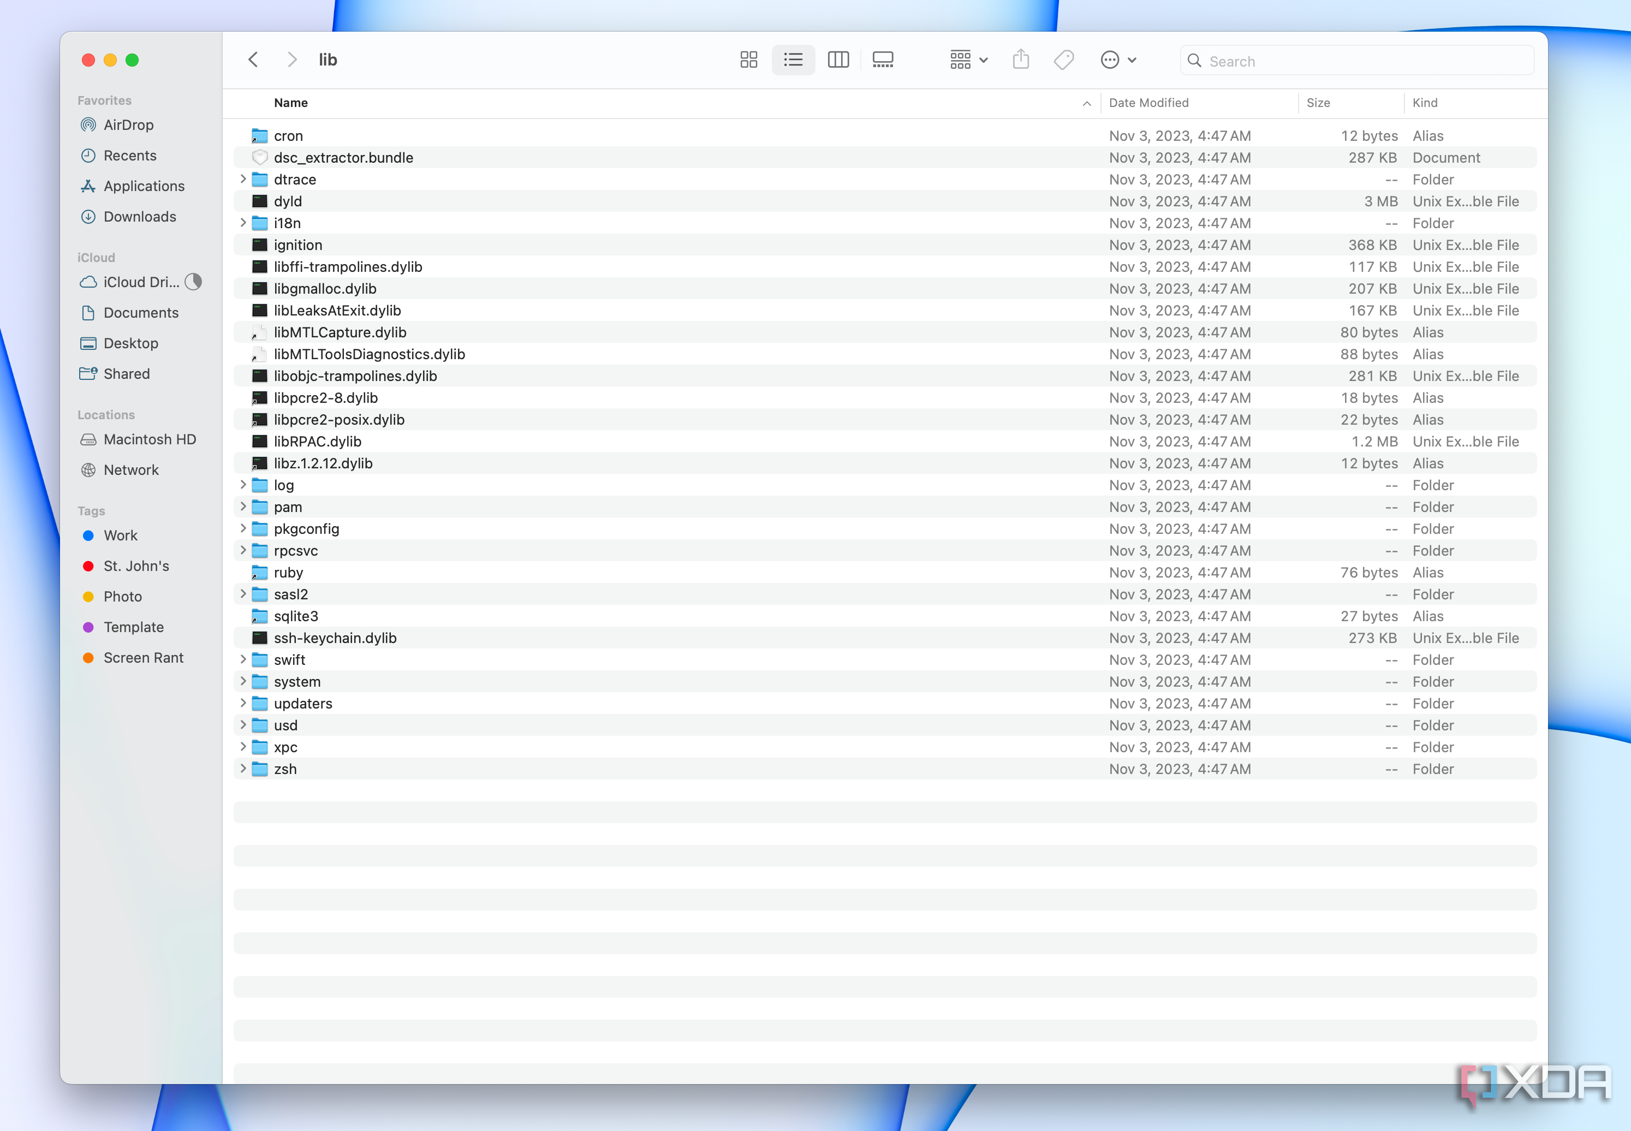Screen dimensions: 1631x1131
Task: Click the iCloud Drive storage indicator
Action: tap(193, 282)
